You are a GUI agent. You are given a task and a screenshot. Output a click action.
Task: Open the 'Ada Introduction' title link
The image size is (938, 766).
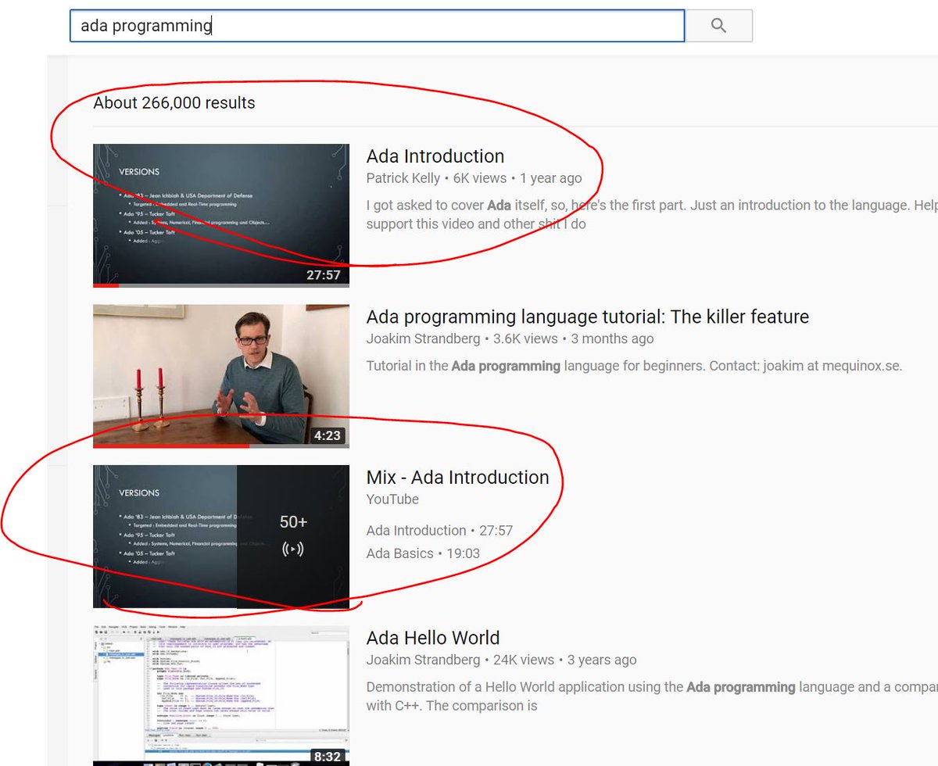pyautogui.click(x=435, y=156)
